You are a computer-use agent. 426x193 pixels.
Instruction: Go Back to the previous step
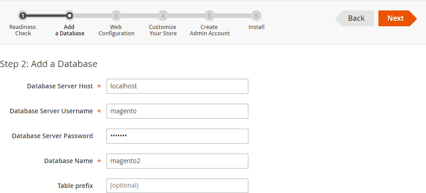pyautogui.click(x=354, y=18)
